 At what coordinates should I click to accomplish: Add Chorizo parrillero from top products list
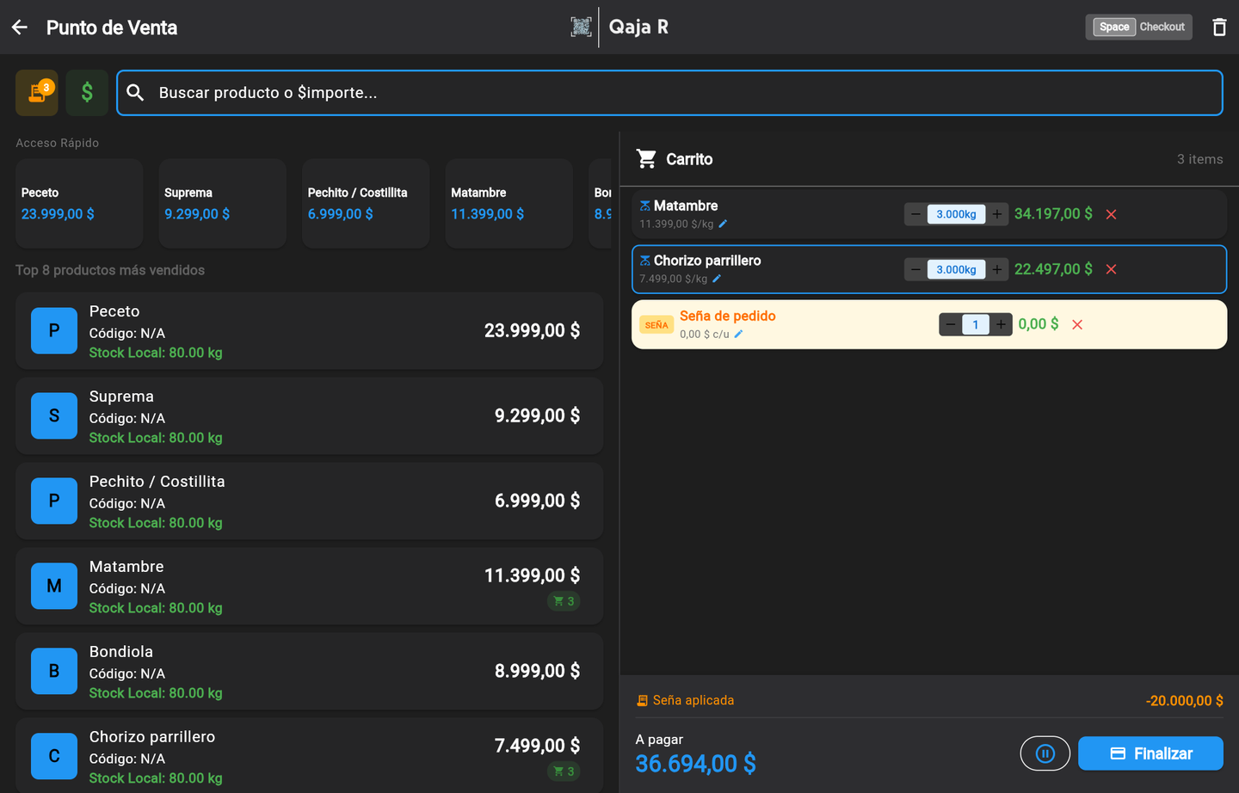pyautogui.click(x=309, y=756)
